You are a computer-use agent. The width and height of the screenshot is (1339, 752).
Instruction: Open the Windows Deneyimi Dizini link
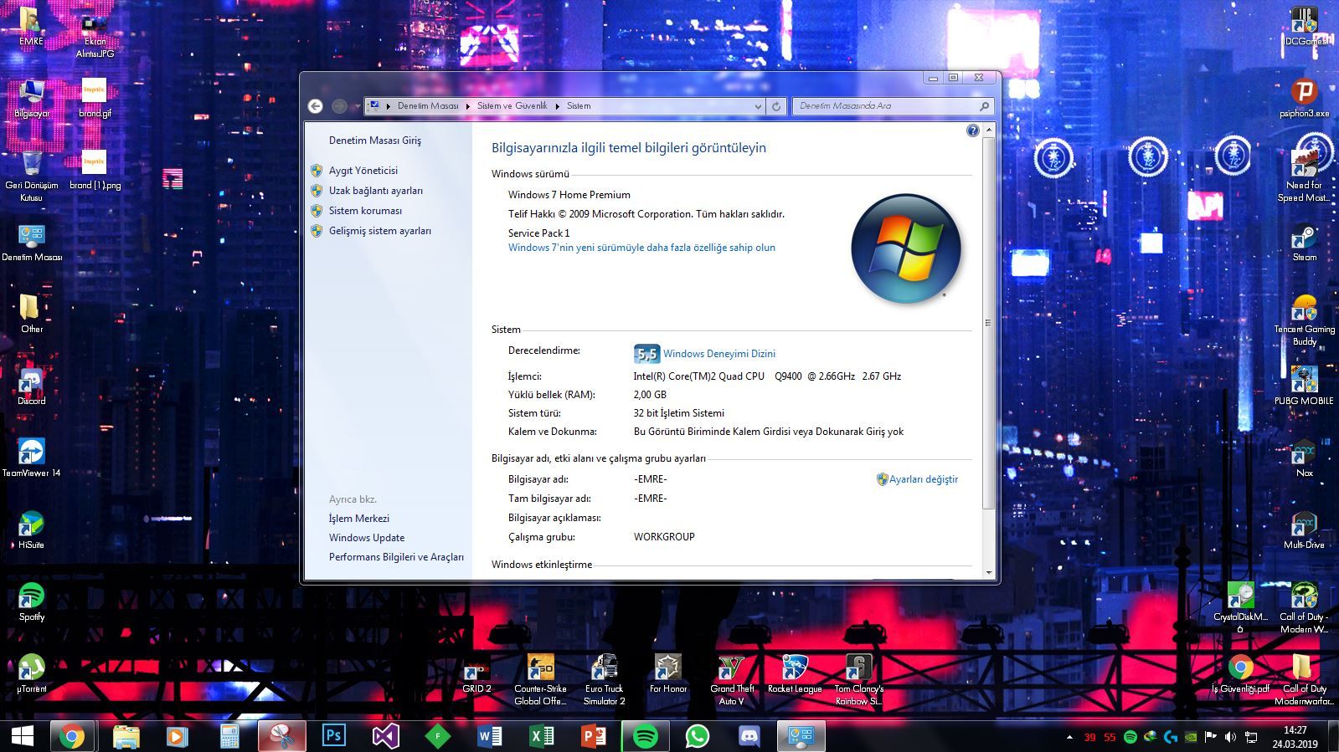coord(718,354)
